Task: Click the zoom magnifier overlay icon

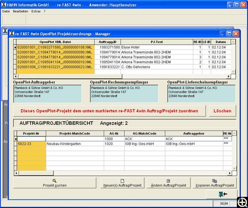Action: 242,202
